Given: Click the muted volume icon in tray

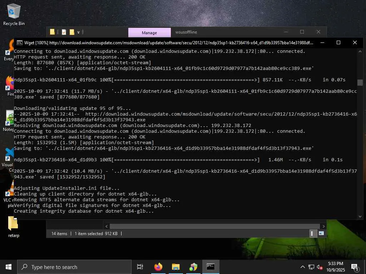Looking at the screenshot, I should click(x=320, y=267).
